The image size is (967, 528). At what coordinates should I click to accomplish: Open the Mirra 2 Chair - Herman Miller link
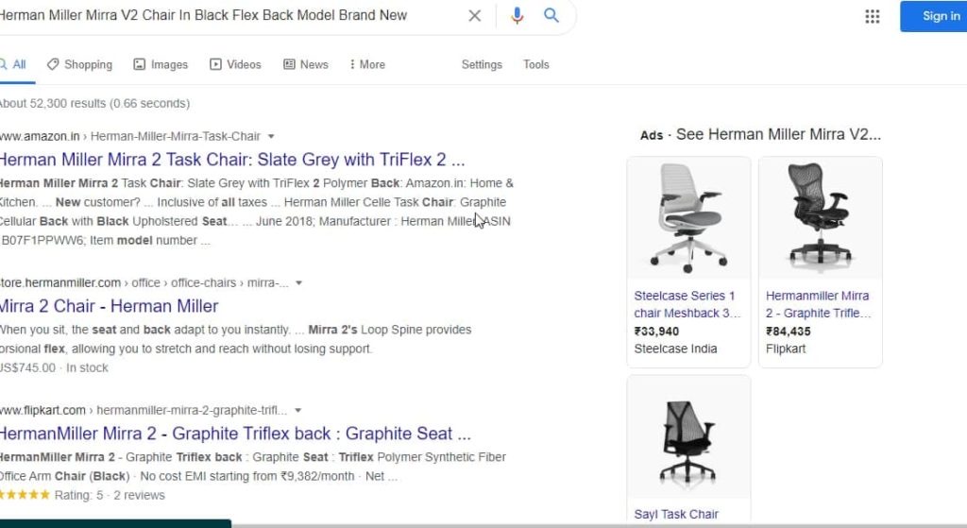[109, 306]
